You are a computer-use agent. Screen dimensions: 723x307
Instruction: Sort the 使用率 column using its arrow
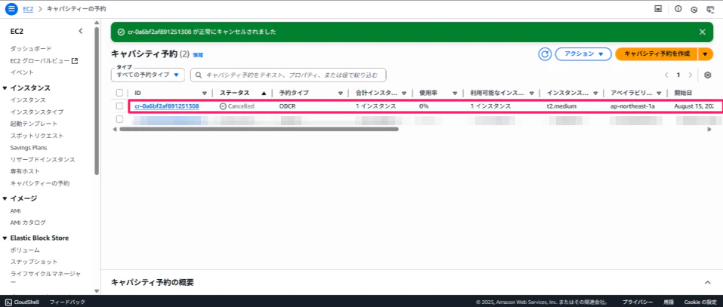coord(455,93)
